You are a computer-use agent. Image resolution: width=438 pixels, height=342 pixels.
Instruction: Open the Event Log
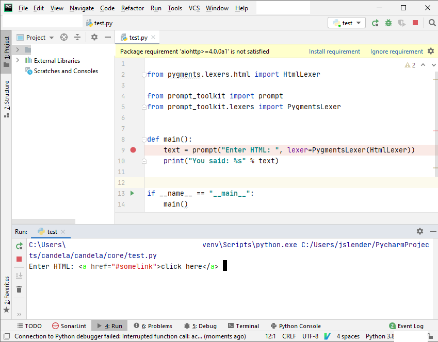click(x=407, y=326)
